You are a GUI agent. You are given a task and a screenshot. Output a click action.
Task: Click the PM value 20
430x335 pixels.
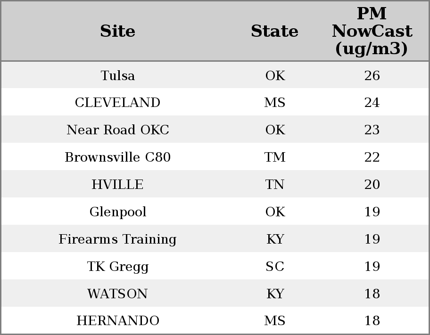(372, 184)
